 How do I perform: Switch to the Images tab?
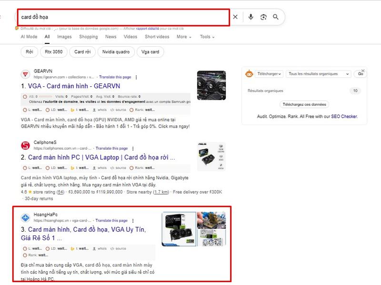click(64, 37)
